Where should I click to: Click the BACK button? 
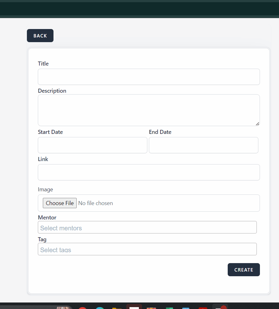tap(40, 36)
